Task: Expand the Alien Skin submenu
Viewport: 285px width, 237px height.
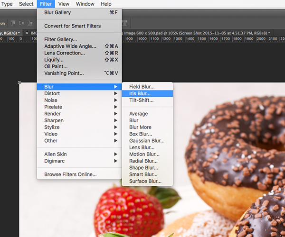Action: tap(79, 154)
